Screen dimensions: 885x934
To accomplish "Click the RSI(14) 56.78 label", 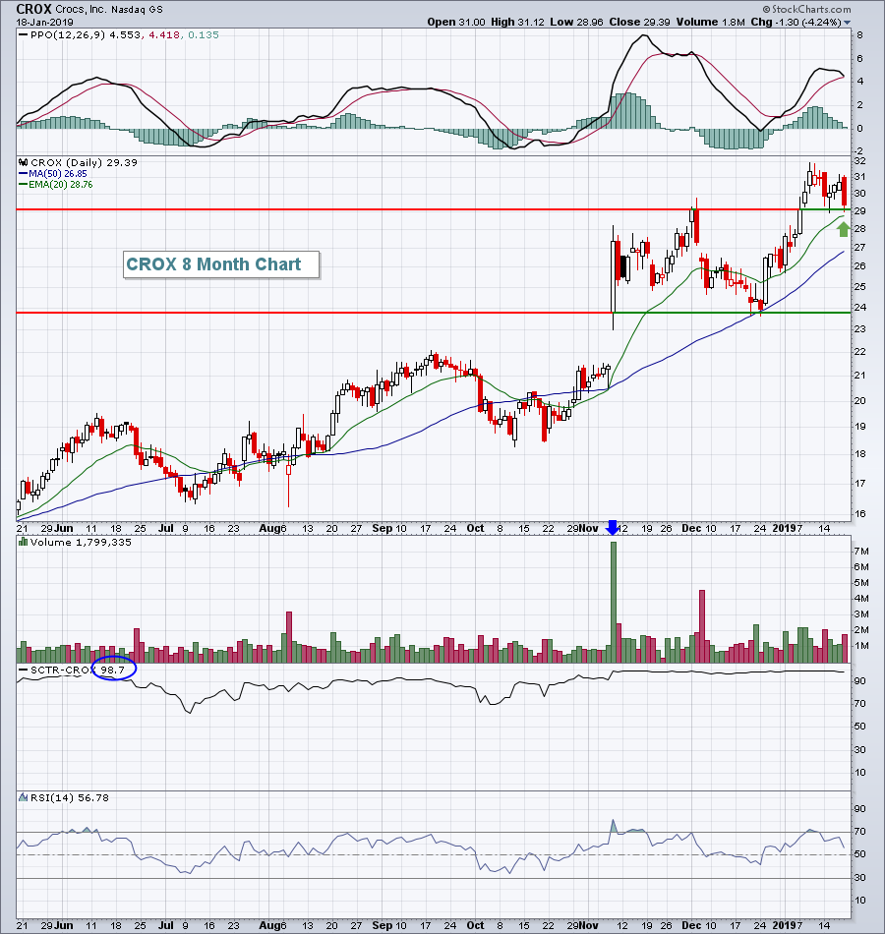I will (x=70, y=797).
